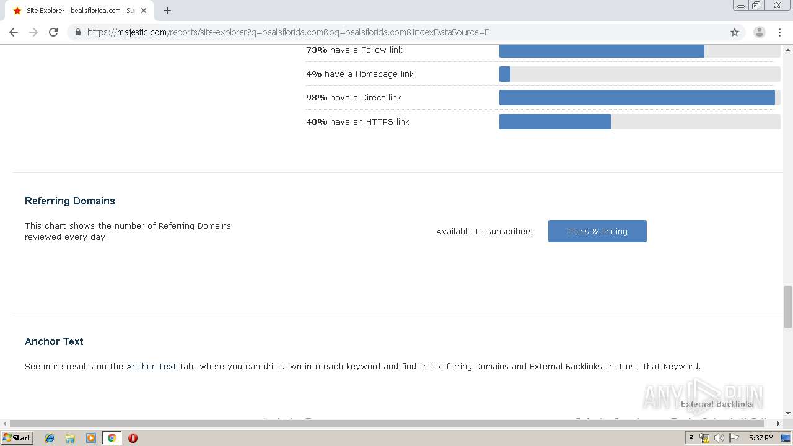The image size is (793, 446).
Task: Open red Opera-like taskbar icon
Action: (x=133, y=438)
